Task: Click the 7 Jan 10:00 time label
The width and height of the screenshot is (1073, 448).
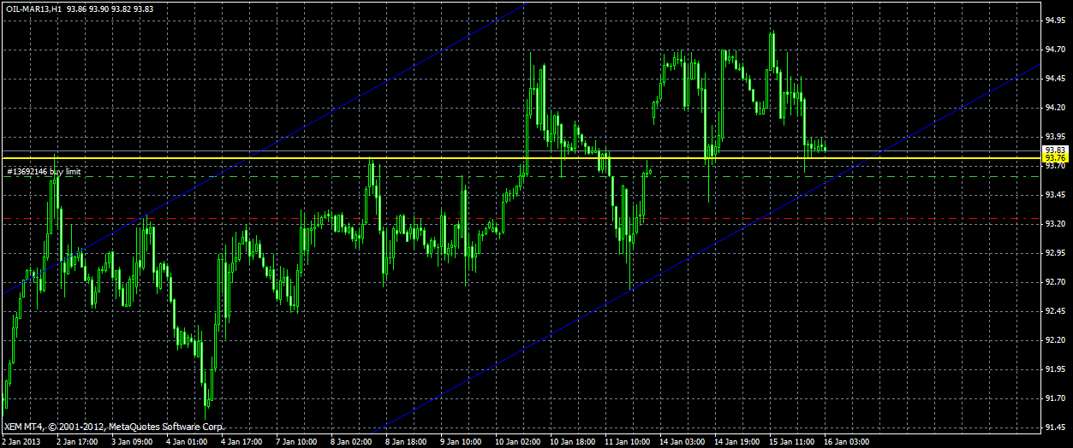Action: 295,442
